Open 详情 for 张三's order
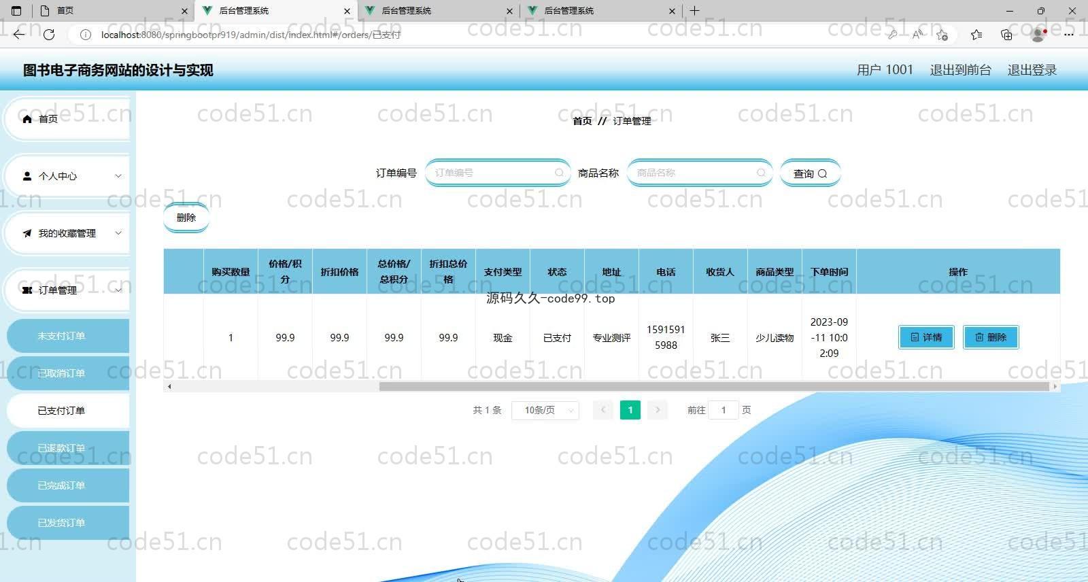 click(926, 337)
